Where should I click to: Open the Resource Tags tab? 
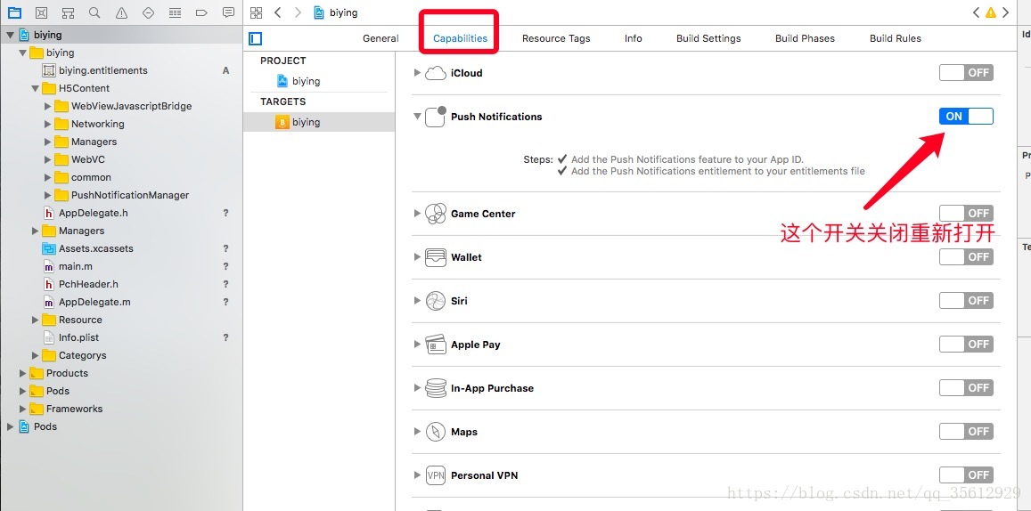tap(556, 38)
